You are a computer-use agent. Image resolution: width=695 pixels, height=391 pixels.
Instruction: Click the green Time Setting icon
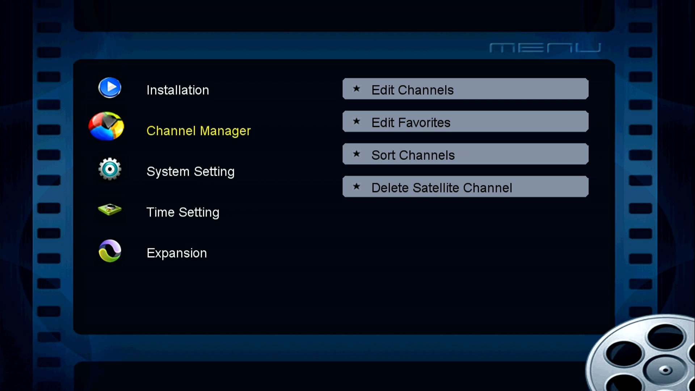[110, 210]
